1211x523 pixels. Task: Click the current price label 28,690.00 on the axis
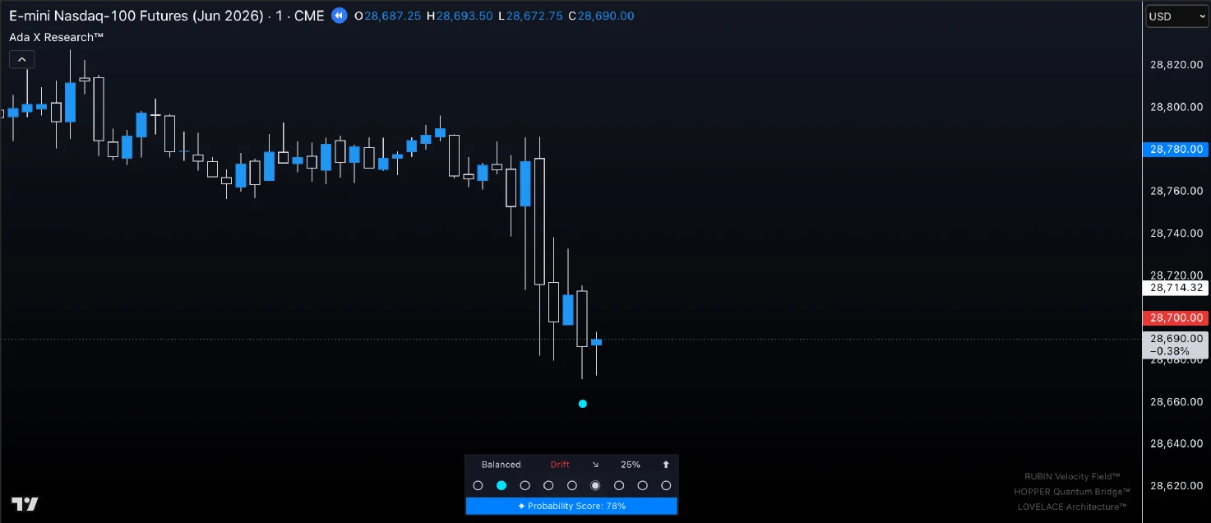[x=1176, y=339]
